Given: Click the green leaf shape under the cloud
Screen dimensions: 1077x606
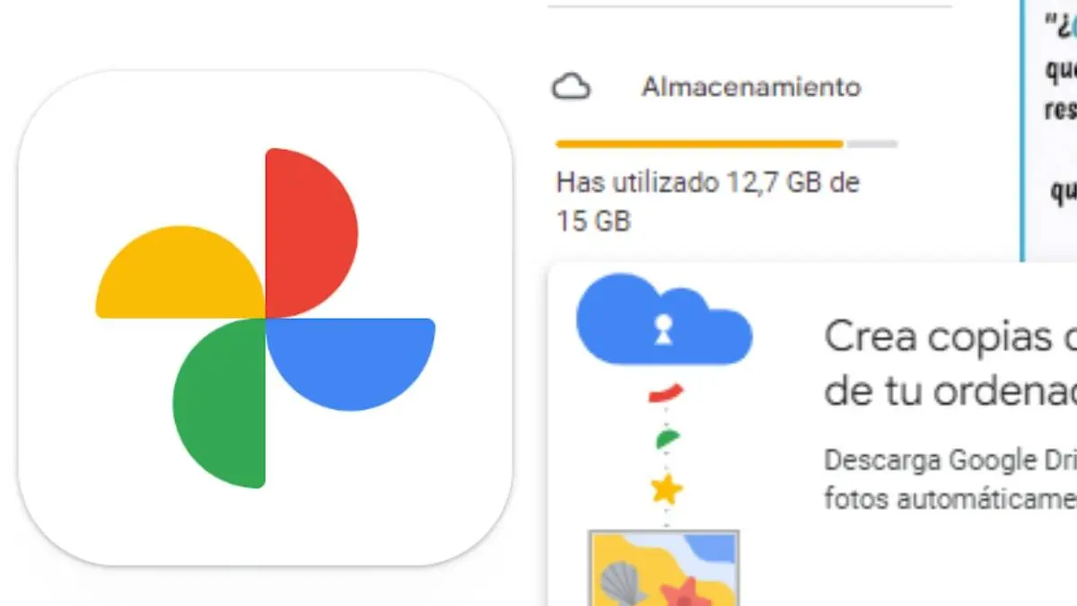Looking at the screenshot, I should (666, 440).
